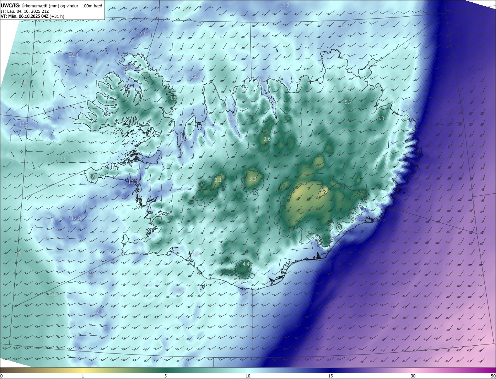Click the 10 tick on the colour scale
Screen dimensions: 496x379
tap(248, 376)
